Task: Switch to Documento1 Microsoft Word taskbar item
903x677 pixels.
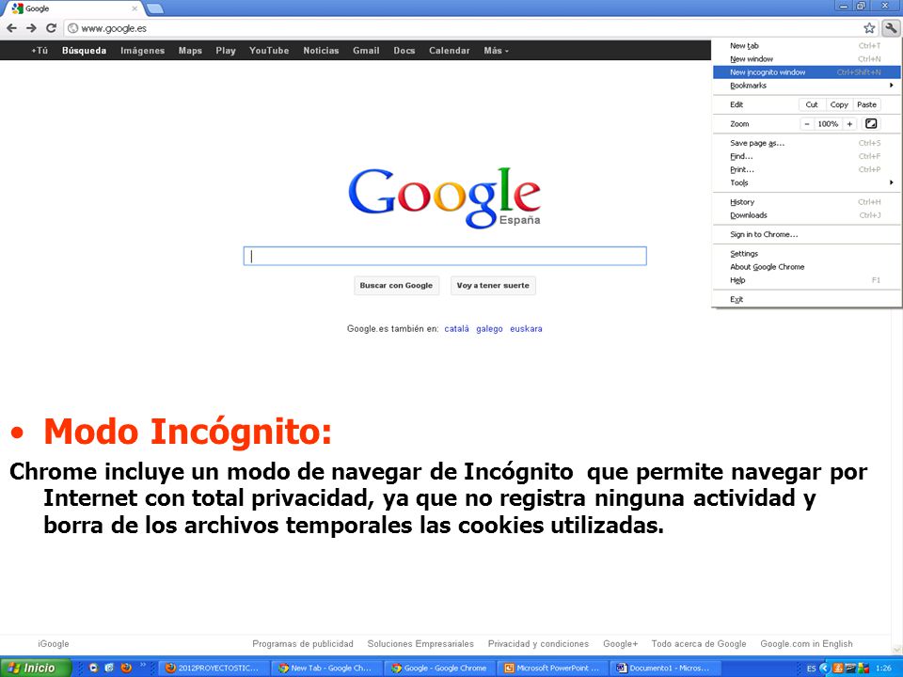Action: pos(665,669)
